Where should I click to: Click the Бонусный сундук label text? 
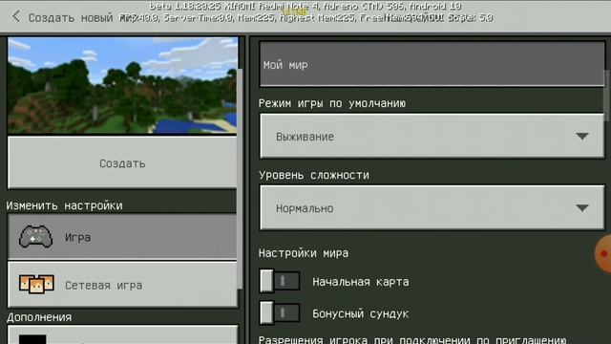click(361, 313)
